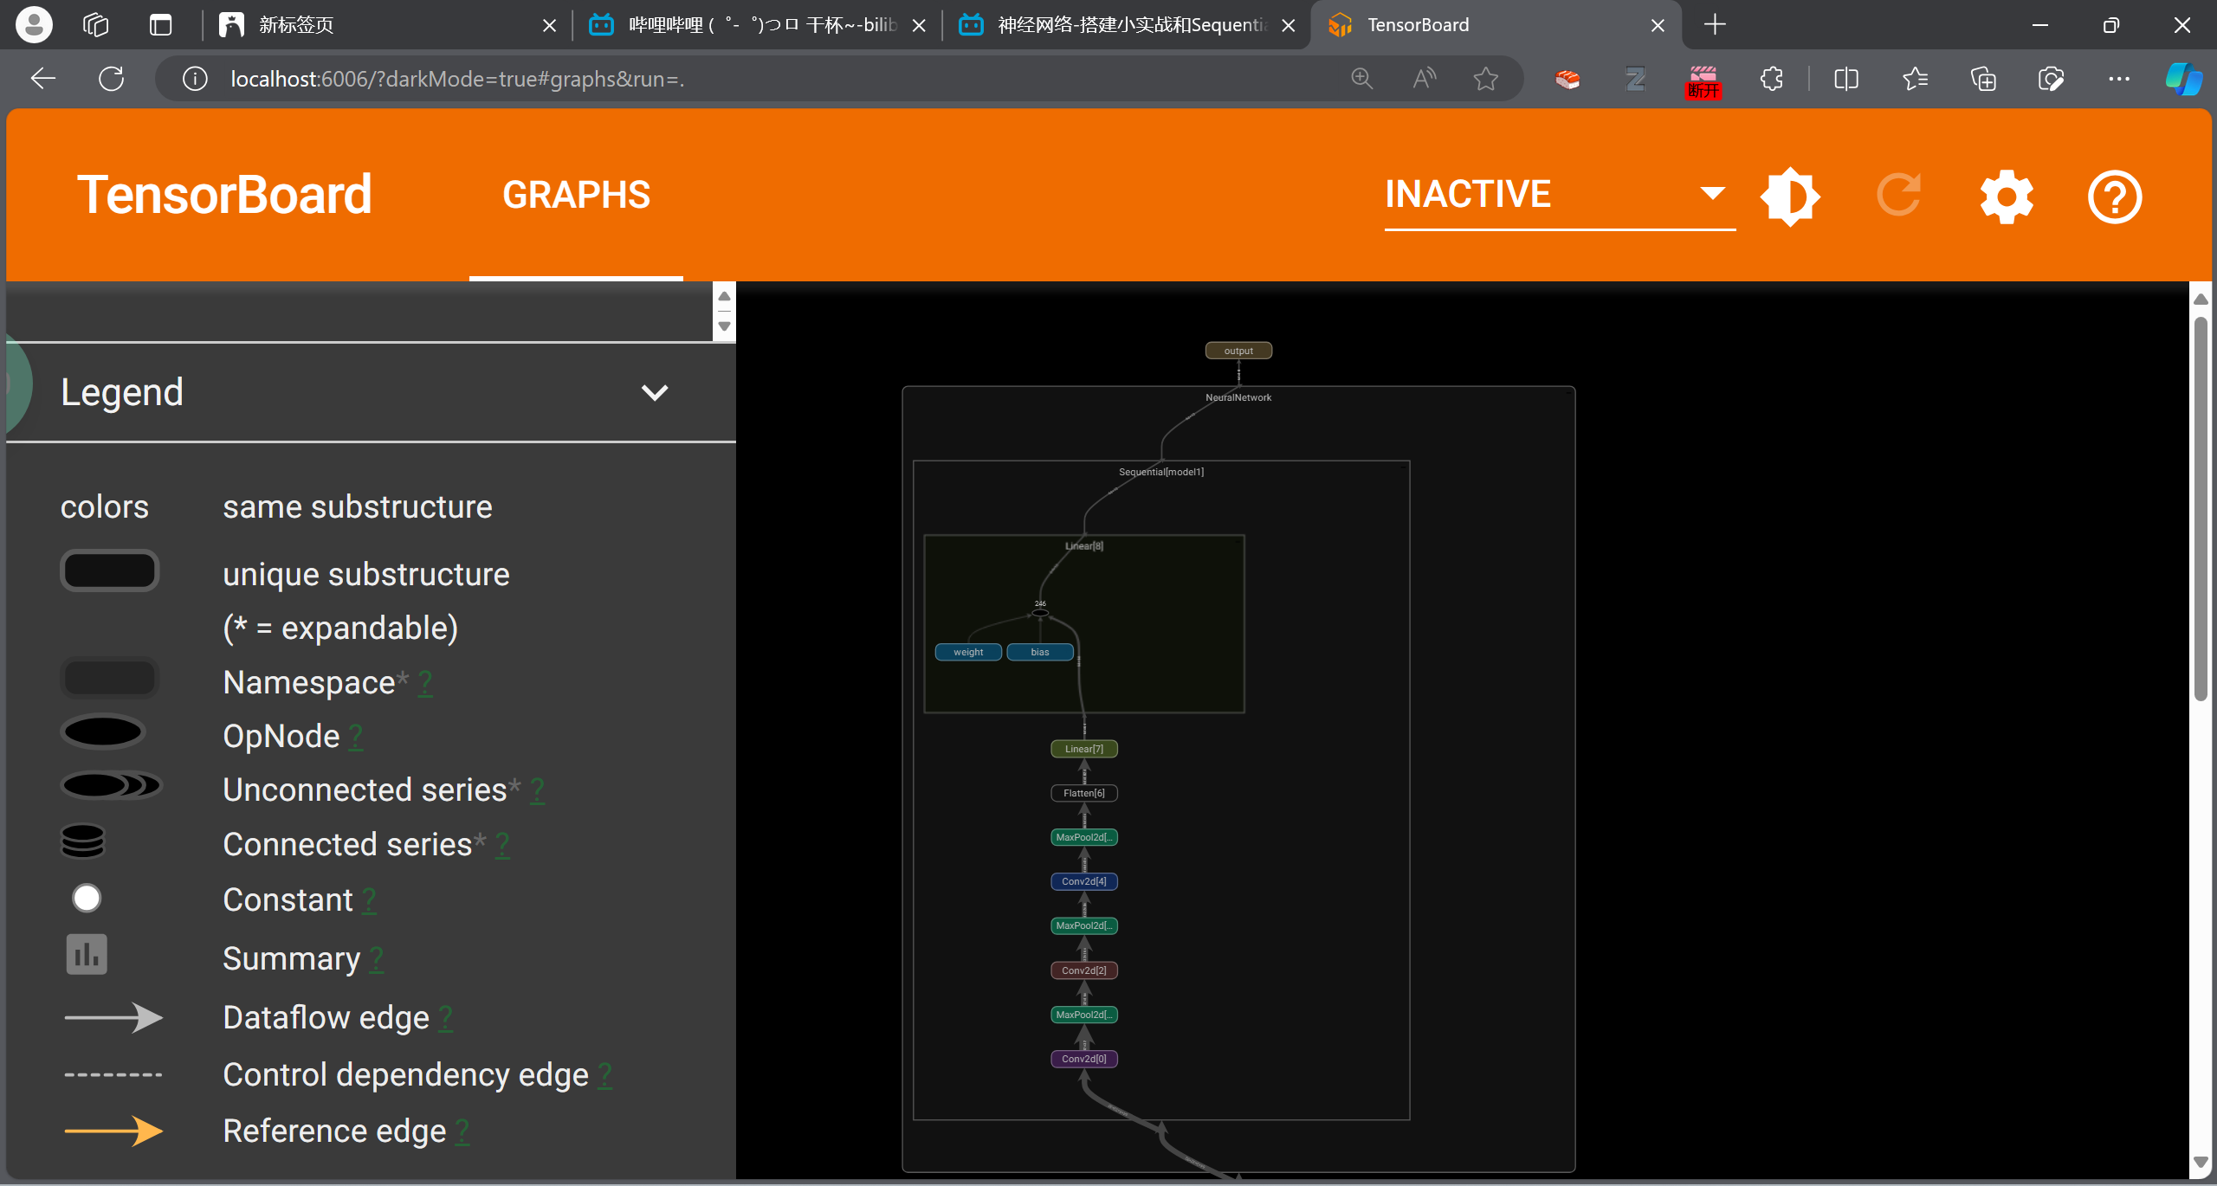Select the Flatten[6] graph node

tap(1084, 793)
